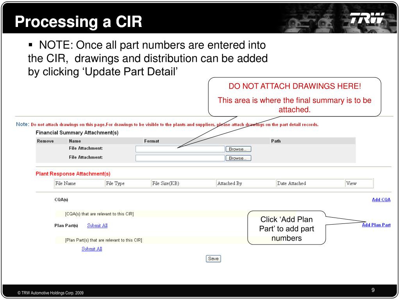Click '[CQA(s) that are relevant to this CIR]' text
This screenshot has width=400, height=300.
pos(100,214)
